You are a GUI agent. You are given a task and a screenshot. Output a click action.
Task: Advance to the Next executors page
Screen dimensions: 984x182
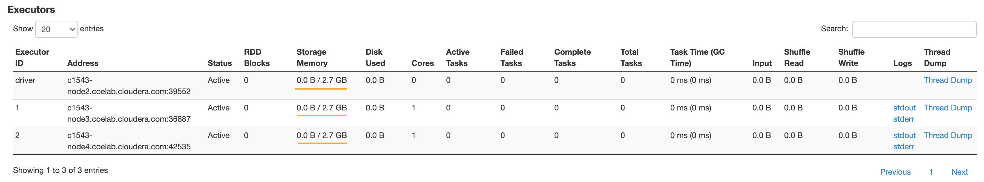pos(960,172)
